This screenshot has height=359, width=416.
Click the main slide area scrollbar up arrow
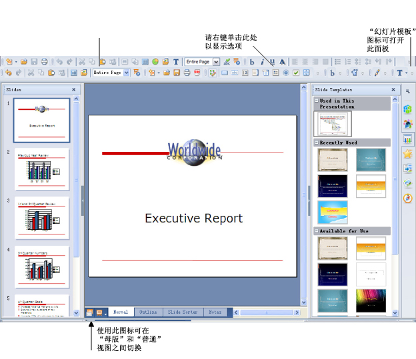click(x=304, y=87)
